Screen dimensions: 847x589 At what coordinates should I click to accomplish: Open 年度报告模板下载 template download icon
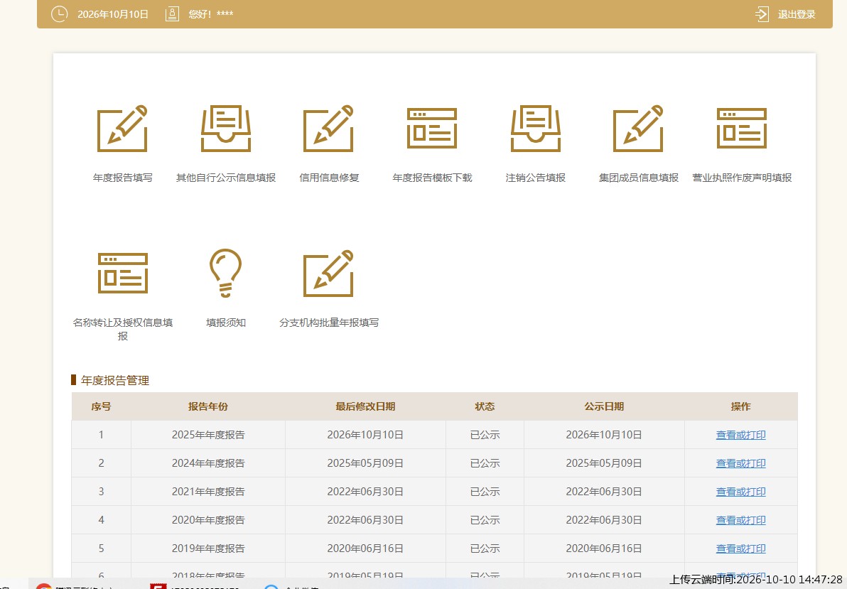[x=431, y=129]
